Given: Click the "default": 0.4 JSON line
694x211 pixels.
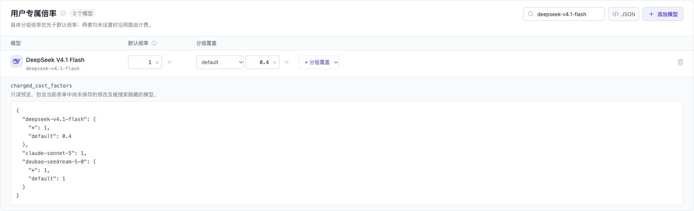Looking at the screenshot, I should (50, 136).
